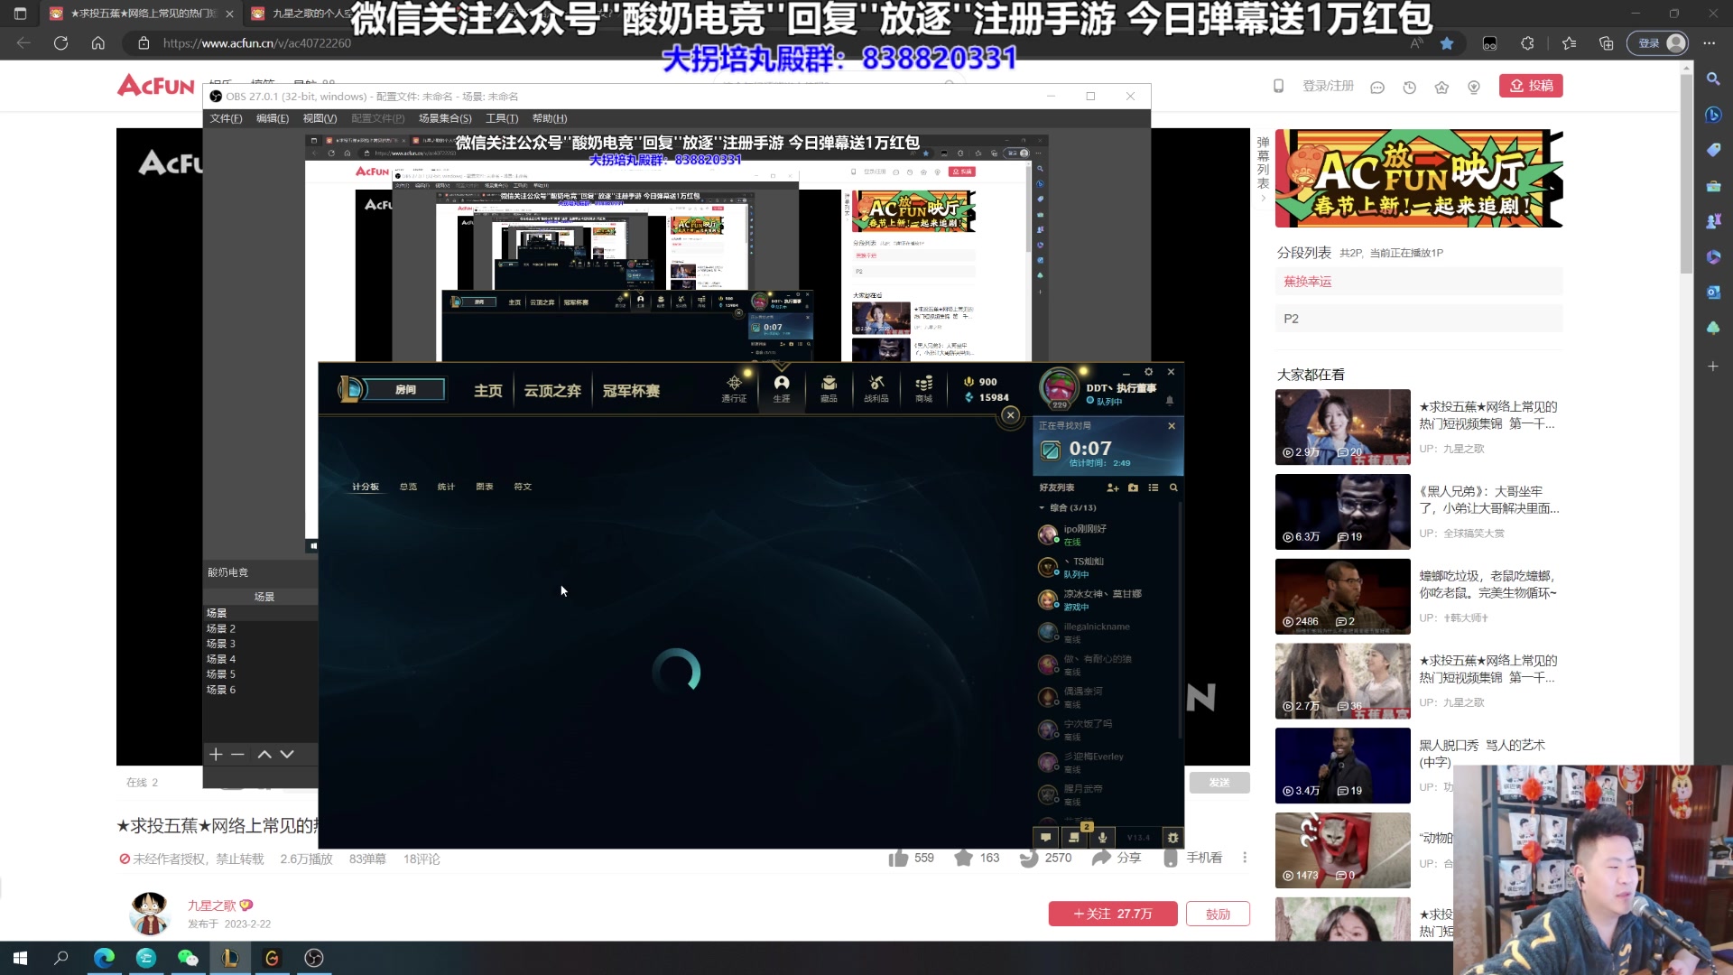This screenshot has width=1733, height=975.
Task: Switch to the 总览 profile subtab
Action: (x=408, y=487)
